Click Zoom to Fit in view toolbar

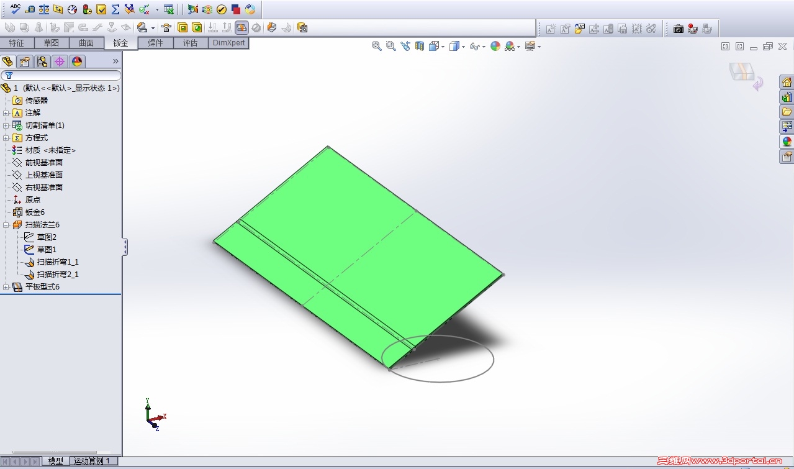pyautogui.click(x=376, y=46)
